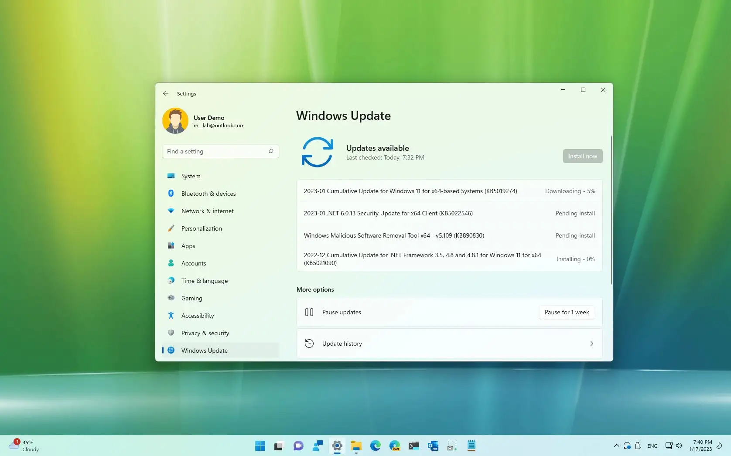The width and height of the screenshot is (731, 456).
Task: Click the KB5022546 .NET security update row
Action: pos(449,213)
